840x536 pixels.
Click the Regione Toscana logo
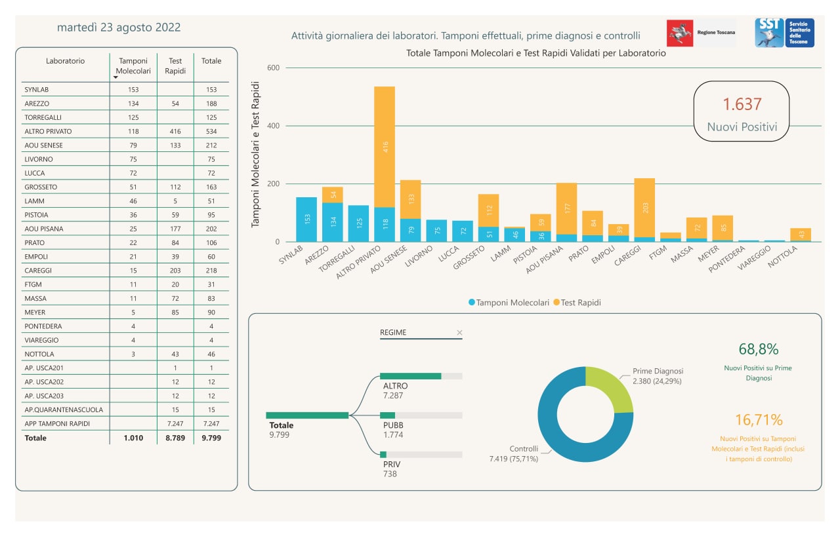701,33
